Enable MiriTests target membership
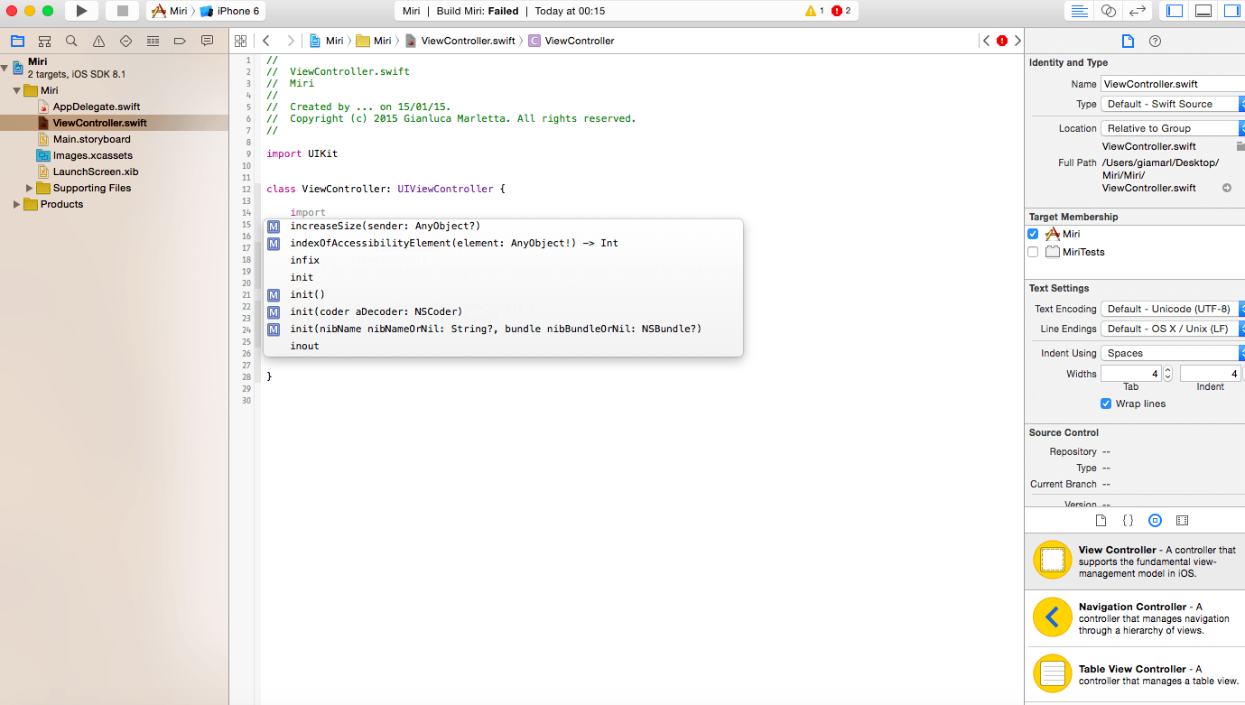 point(1033,252)
